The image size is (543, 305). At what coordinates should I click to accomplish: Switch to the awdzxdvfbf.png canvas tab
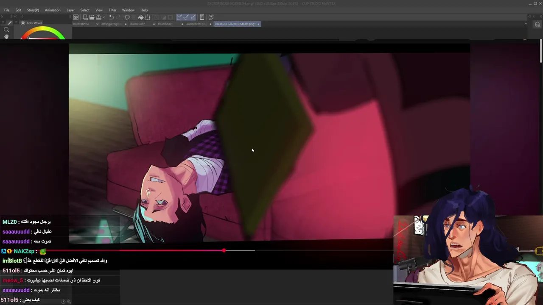tap(196, 24)
